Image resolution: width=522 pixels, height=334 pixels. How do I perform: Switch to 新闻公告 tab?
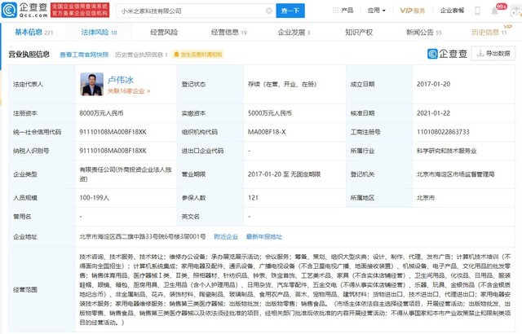tap(424, 33)
